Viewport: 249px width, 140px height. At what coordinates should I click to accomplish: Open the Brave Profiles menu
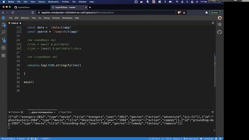65,2
